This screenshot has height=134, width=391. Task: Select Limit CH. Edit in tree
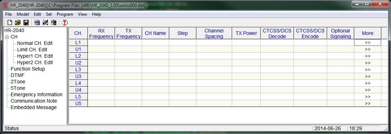tap(32, 50)
